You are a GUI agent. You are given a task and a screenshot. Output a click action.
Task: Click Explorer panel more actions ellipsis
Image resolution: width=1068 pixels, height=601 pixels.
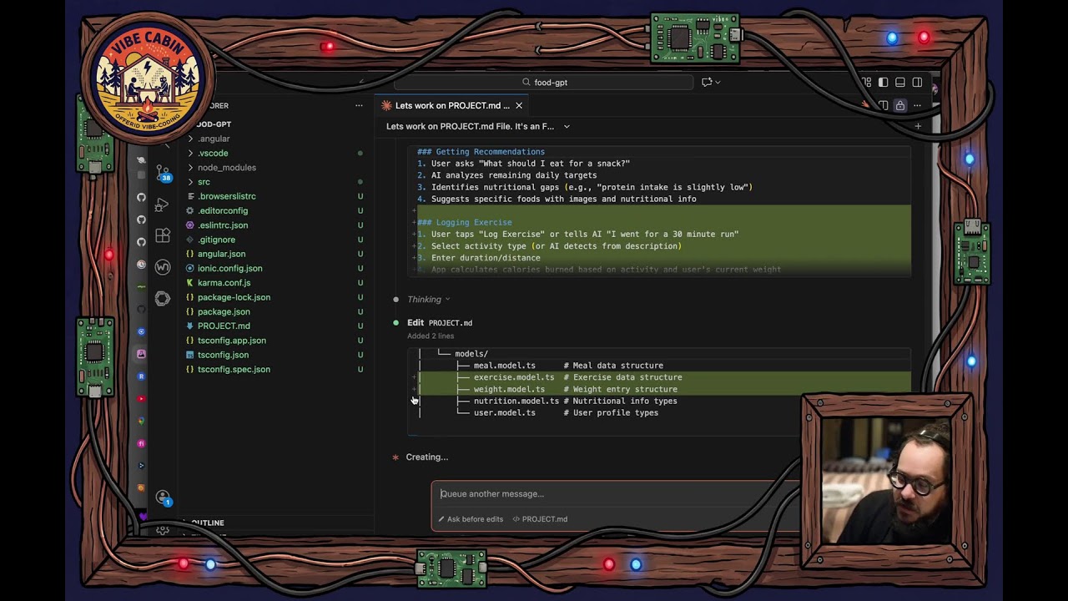[x=359, y=105]
